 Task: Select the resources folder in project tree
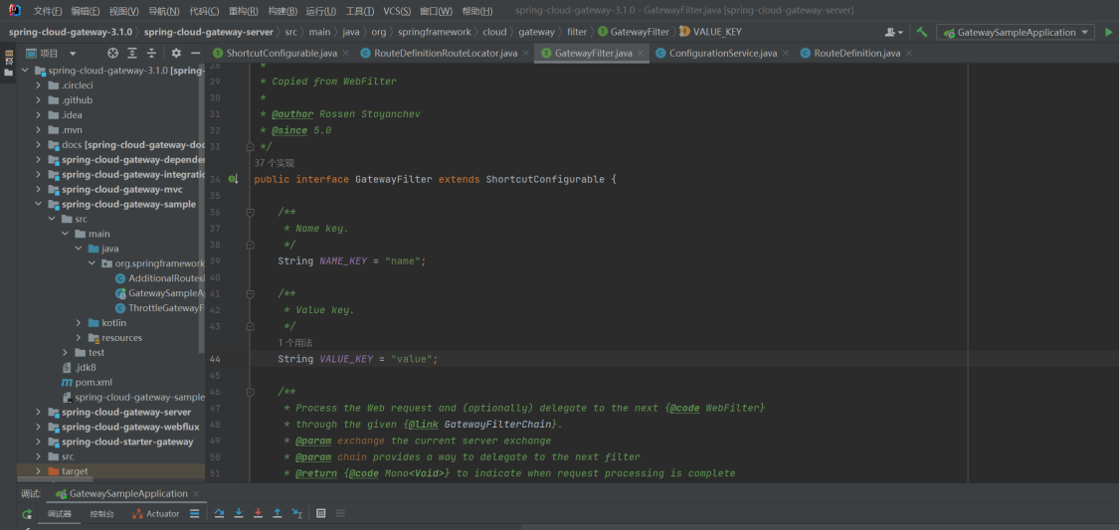tap(115, 338)
